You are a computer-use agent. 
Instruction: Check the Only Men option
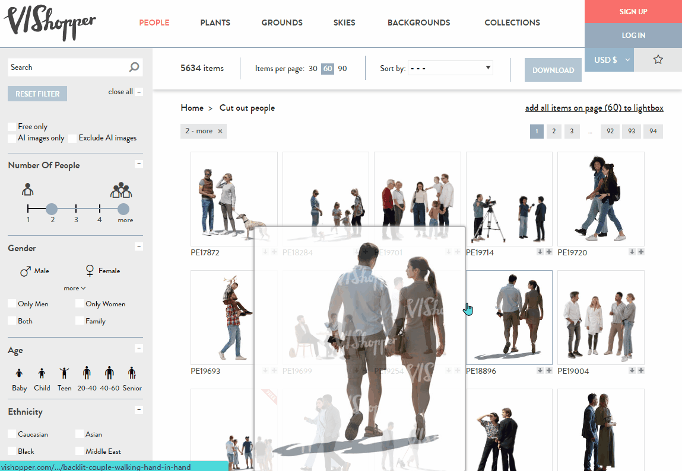point(12,303)
